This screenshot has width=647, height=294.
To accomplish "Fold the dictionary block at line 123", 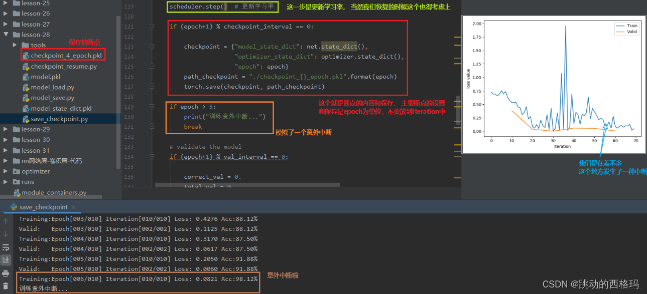I will [152, 47].
